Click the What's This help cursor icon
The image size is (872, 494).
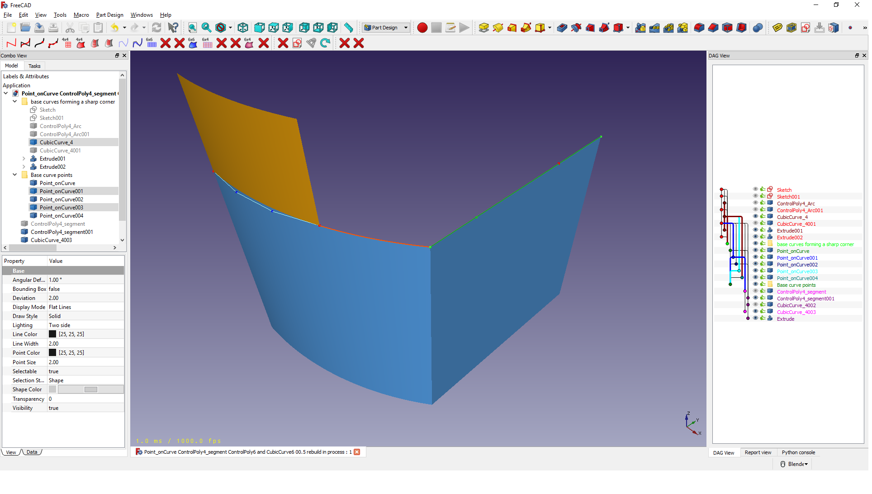click(173, 28)
